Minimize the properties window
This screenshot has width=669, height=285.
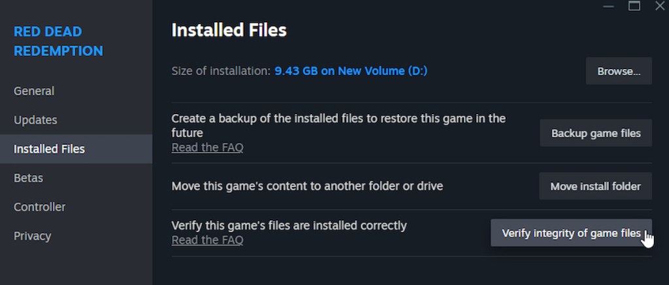point(609,6)
